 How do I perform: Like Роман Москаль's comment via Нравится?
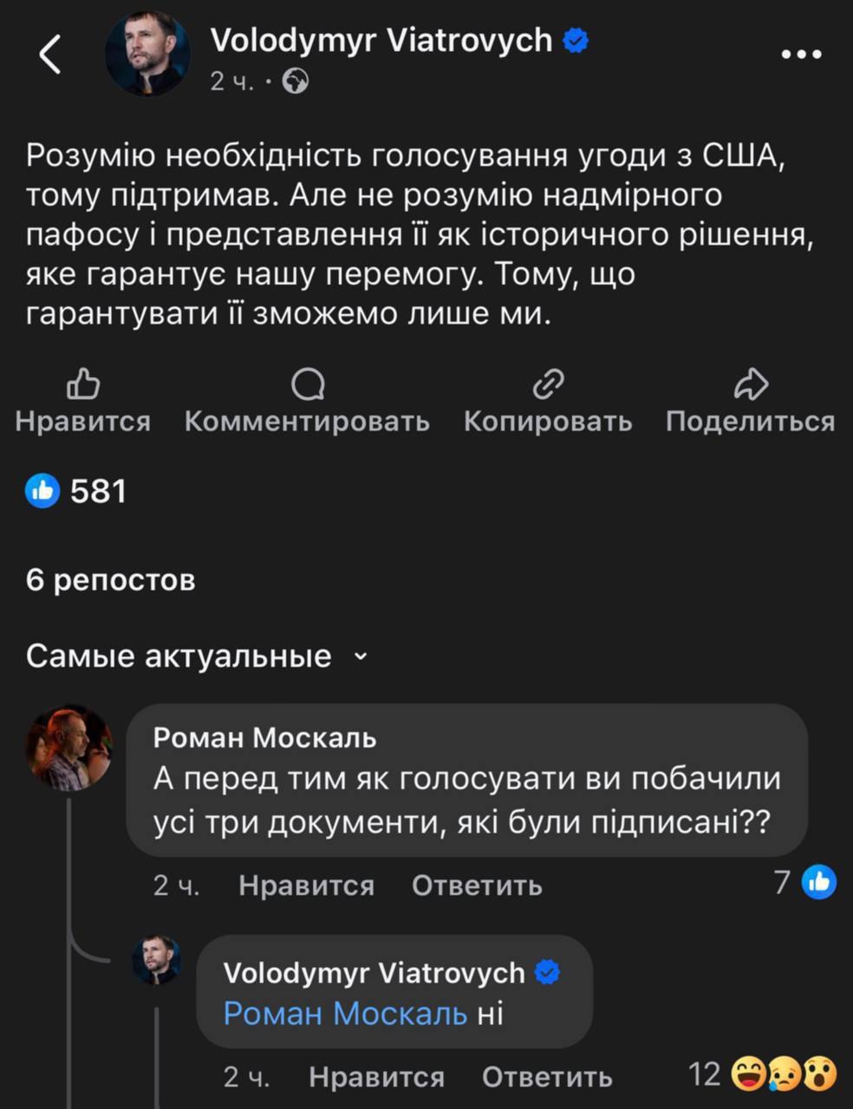(306, 885)
